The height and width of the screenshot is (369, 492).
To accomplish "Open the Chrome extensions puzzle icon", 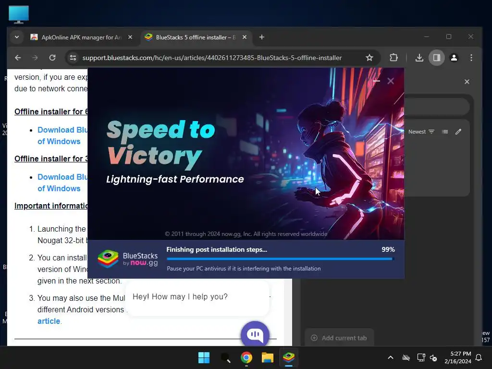I will 394,58.
